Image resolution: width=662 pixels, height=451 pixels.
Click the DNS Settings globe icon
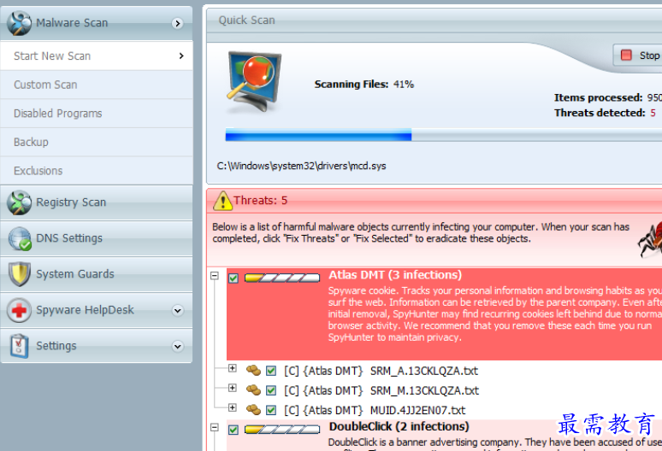point(20,238)
